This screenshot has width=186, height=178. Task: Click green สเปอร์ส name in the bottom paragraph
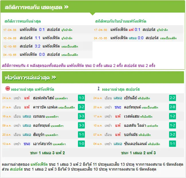[x=16, y=169]
